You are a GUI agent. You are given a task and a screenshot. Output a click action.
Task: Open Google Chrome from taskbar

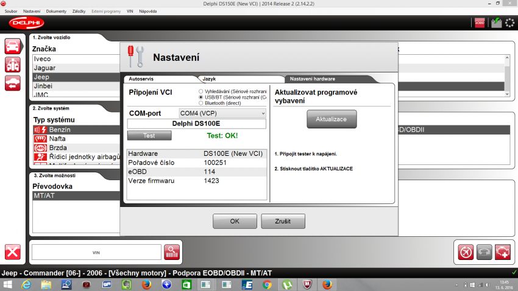click(x=267, y=284)
